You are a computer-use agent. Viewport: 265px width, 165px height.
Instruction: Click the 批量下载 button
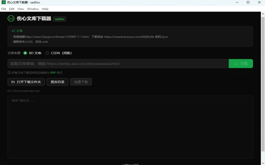[x=81, y=82]
